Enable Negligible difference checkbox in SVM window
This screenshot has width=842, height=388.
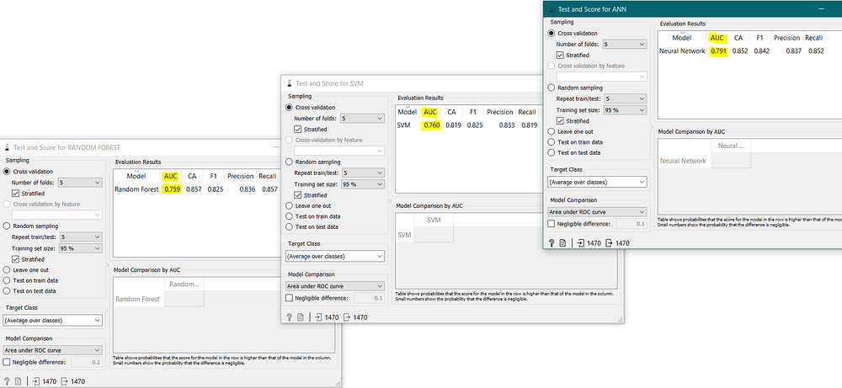pyautogui.click(x=290, y=298)
